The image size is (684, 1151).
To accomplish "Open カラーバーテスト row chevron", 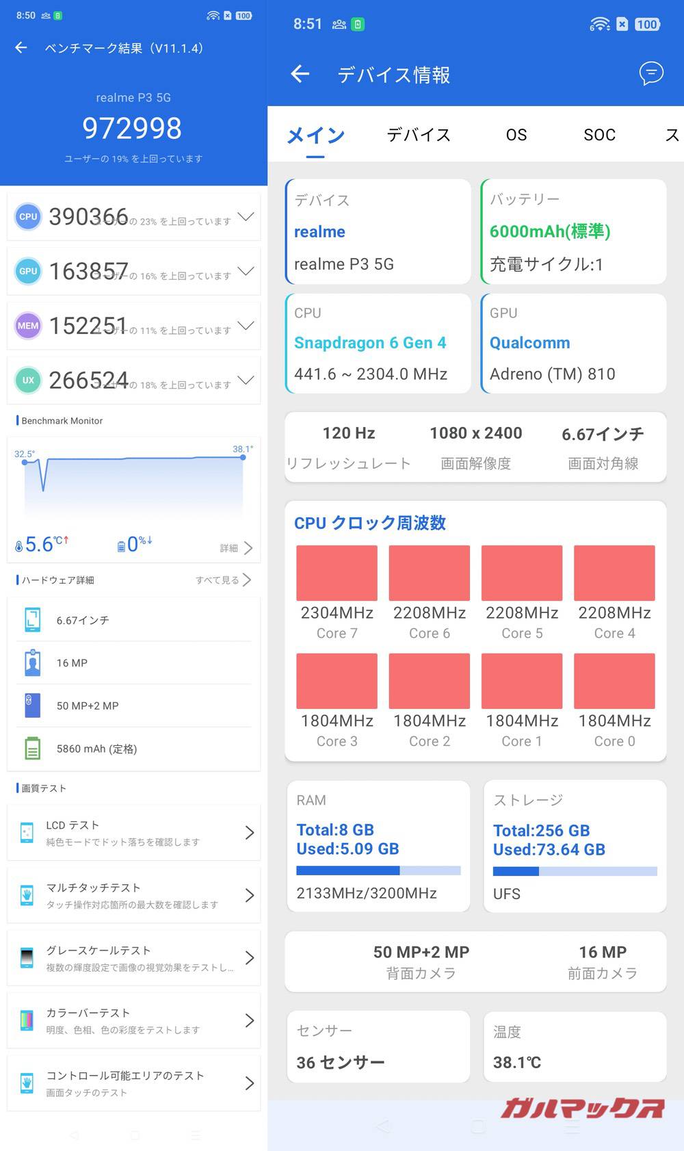I will (x=250, y=1020).
